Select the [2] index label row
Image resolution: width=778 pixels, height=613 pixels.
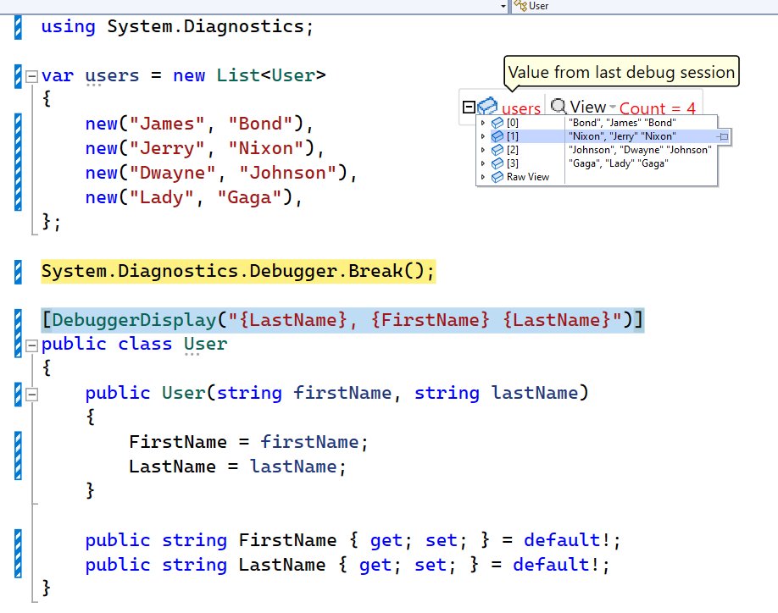coord(513,150)
